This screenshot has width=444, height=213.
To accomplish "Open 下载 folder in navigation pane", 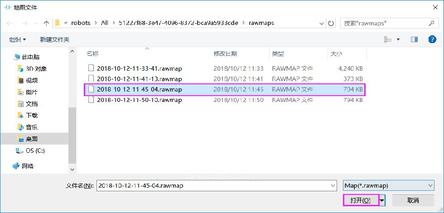I will point(32,116).
